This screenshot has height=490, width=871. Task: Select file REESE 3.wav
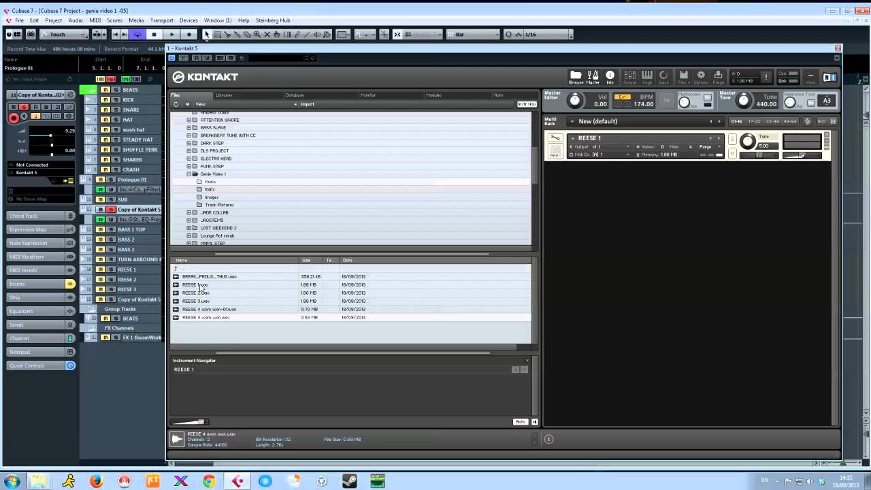[x=195, y=301]
